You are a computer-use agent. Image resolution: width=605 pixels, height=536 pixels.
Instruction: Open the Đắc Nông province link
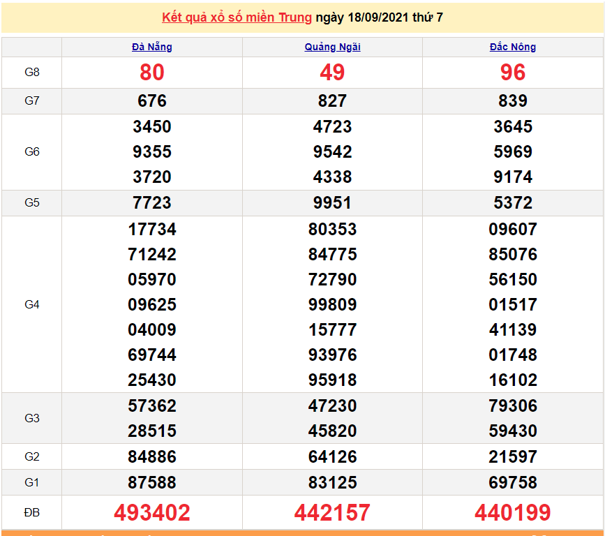click(512, 47)
